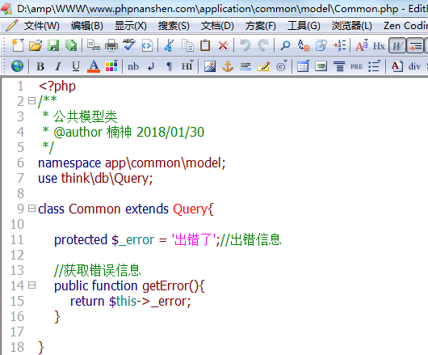The image size is (428, 355).
Task: Open the bullet list dropdown
Action: (x=374, y=66)
